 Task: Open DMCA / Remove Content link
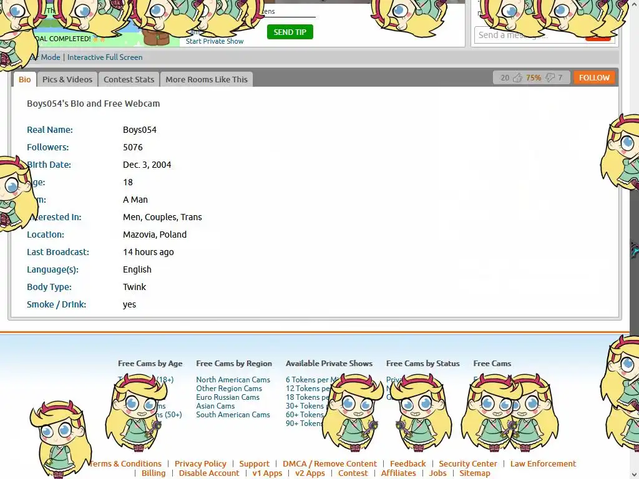click(329, 463)
